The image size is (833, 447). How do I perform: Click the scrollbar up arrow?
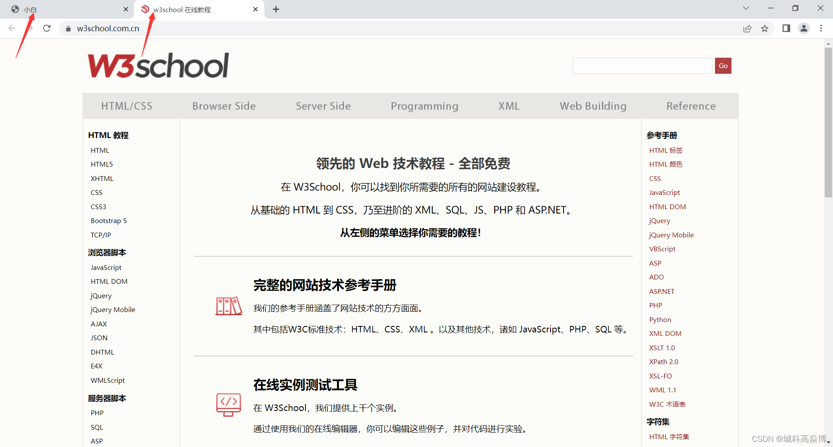point(828,43)
